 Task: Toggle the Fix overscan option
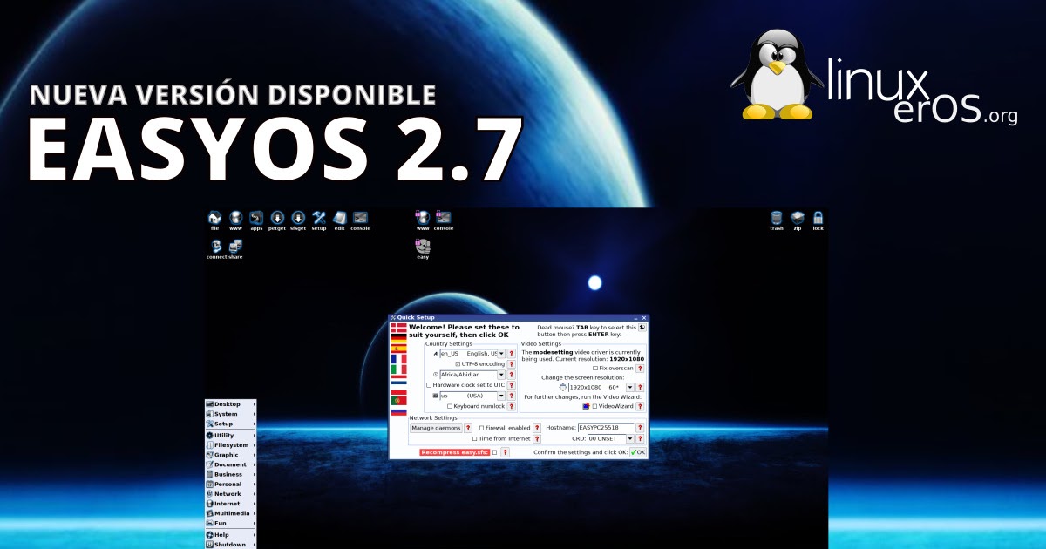click(594, 368)
